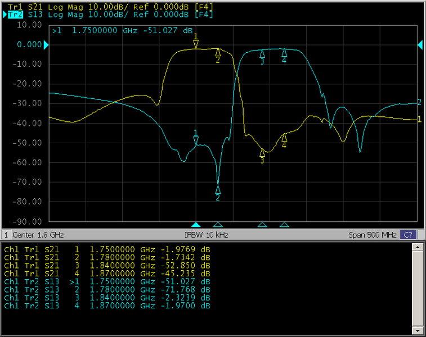Viewport: 426px width, 337px height.
Task: Select the S13 marker 1 row -51.027 dB
Action: 107,281
